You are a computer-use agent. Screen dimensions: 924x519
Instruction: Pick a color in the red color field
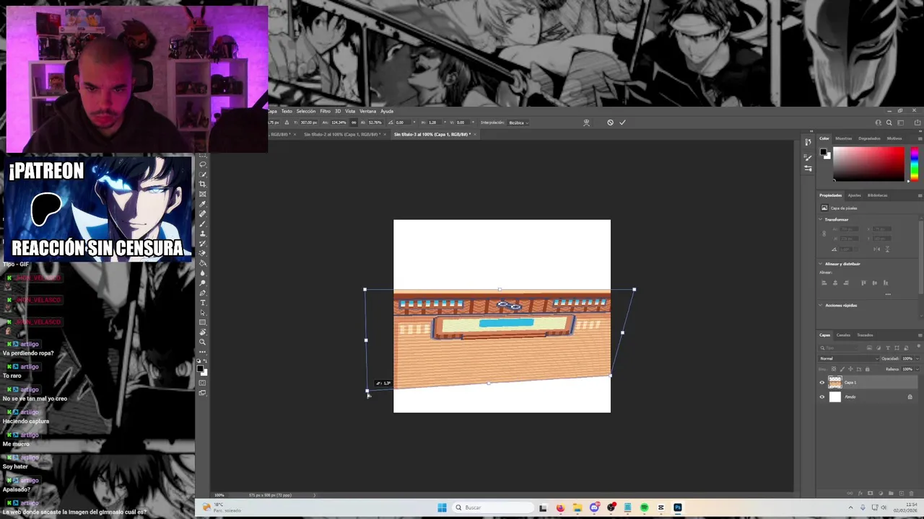[x=868, y=164]
